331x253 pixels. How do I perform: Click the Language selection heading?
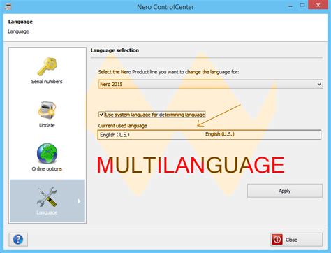click(115, 50)
